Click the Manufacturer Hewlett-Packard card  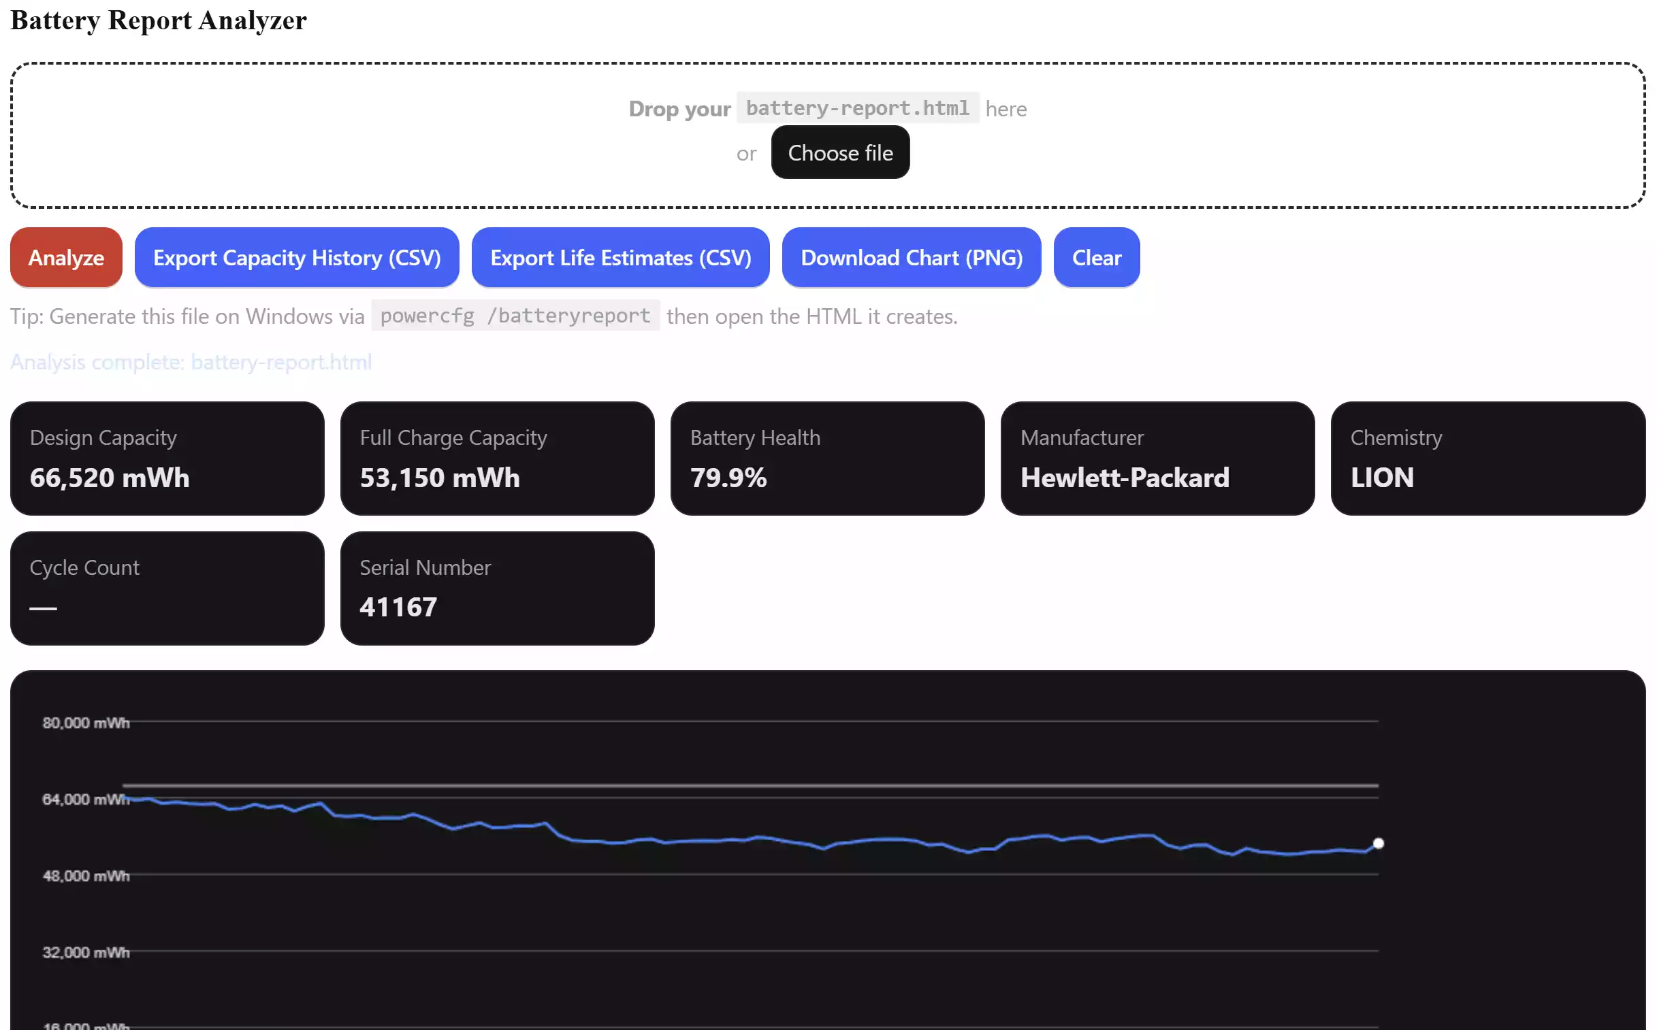click(x=1157, y=458)
